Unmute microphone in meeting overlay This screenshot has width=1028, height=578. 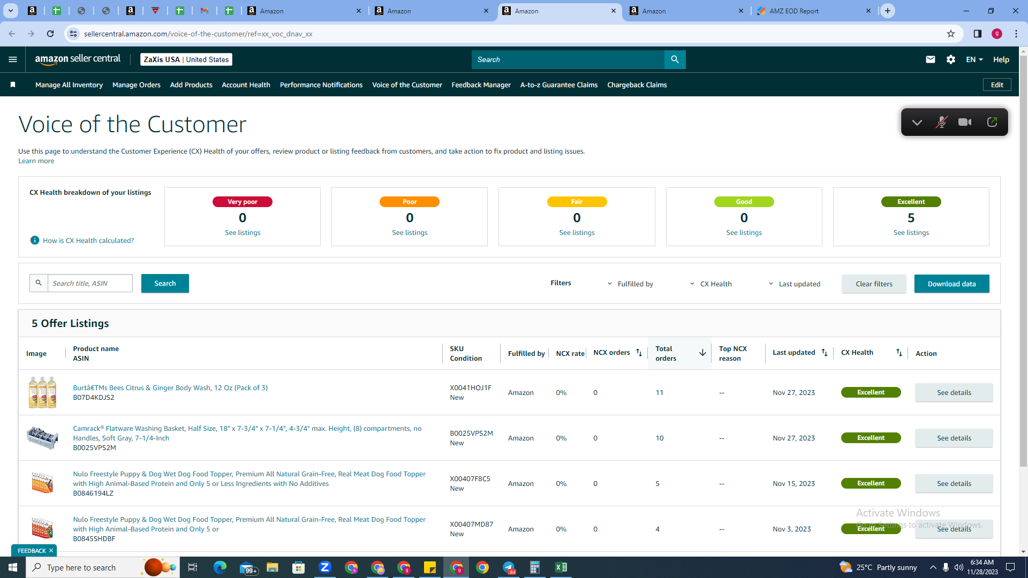coord(941,123)
